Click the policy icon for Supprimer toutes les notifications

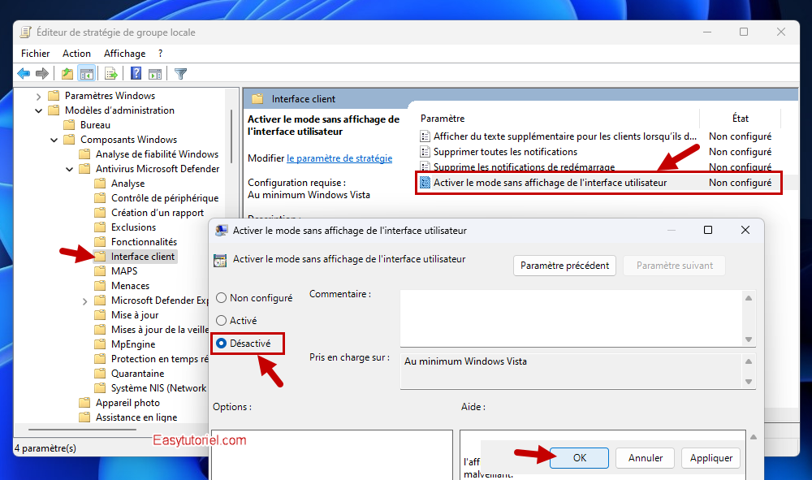425,152
